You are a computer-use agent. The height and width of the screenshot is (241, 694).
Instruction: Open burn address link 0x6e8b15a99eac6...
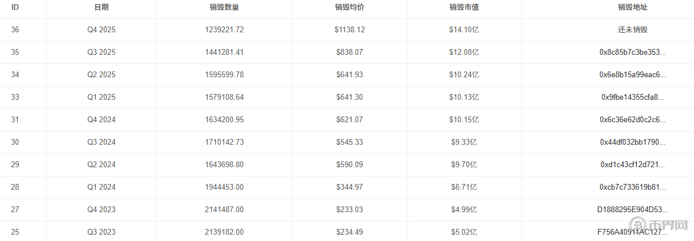coord(632,74)
